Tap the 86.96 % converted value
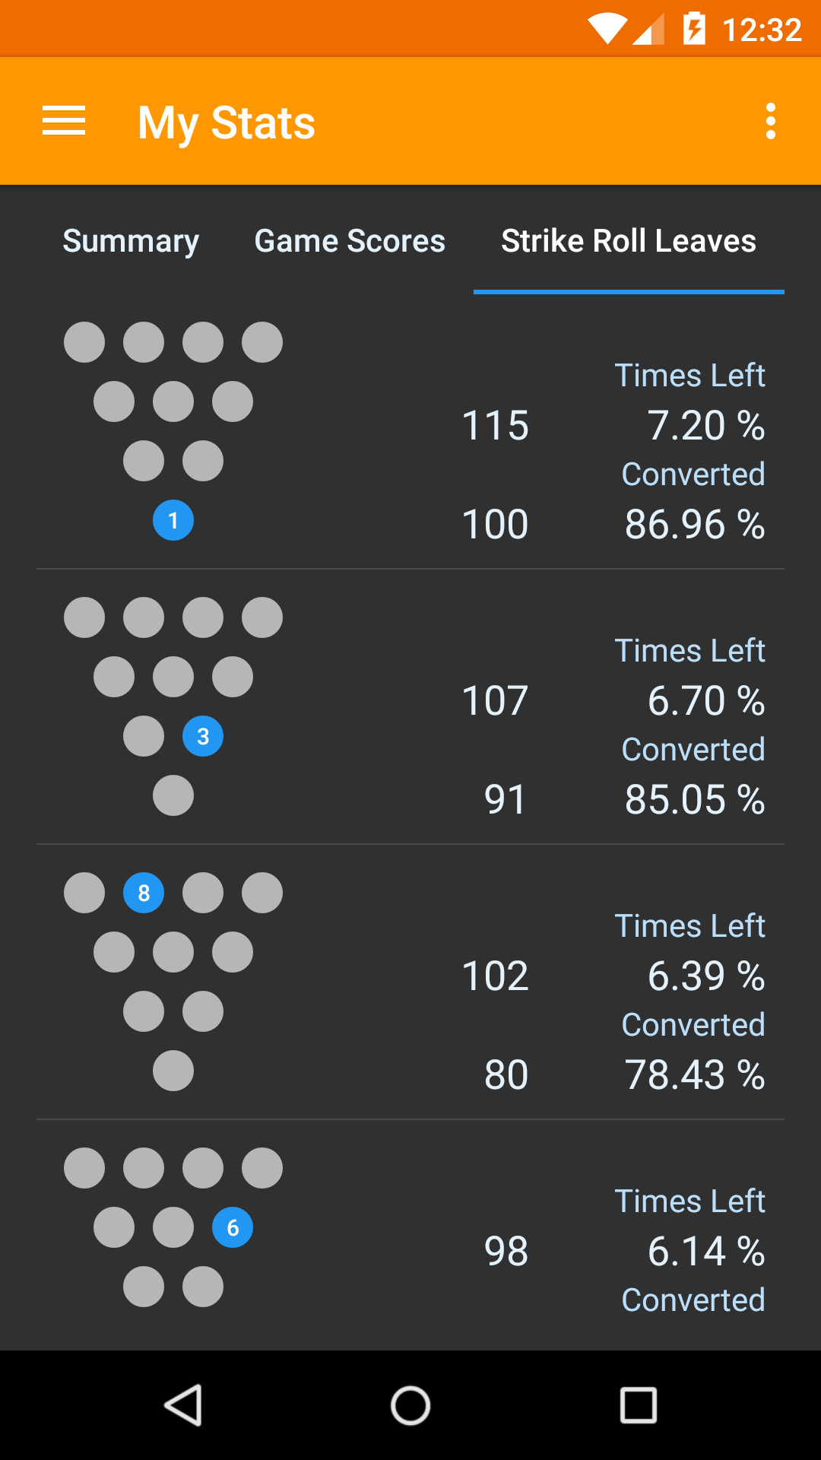The width and height of the screenshot is (821, 1460). 694,525
